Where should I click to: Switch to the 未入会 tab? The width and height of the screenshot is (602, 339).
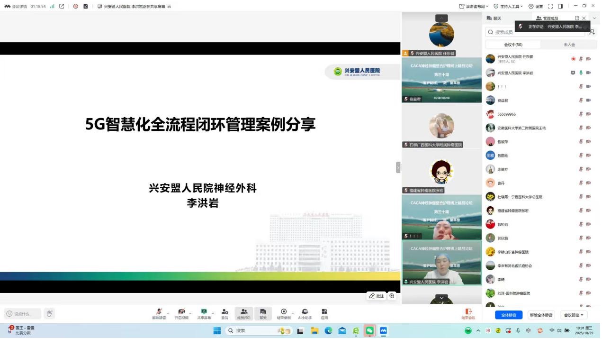click(569, 45)
